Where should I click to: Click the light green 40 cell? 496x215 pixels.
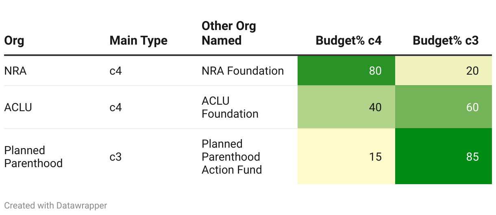(x=346, y=107)
